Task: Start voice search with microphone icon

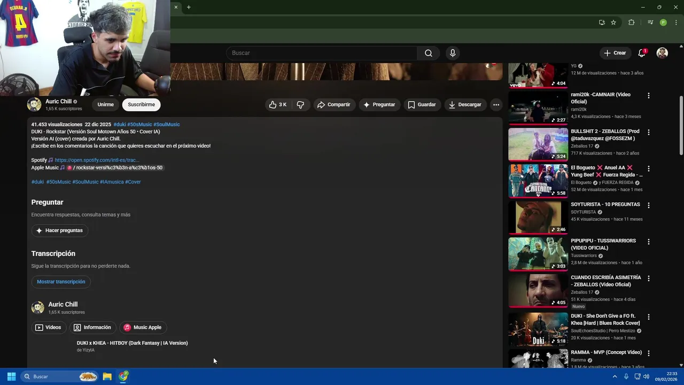Action: coord(453,53)
